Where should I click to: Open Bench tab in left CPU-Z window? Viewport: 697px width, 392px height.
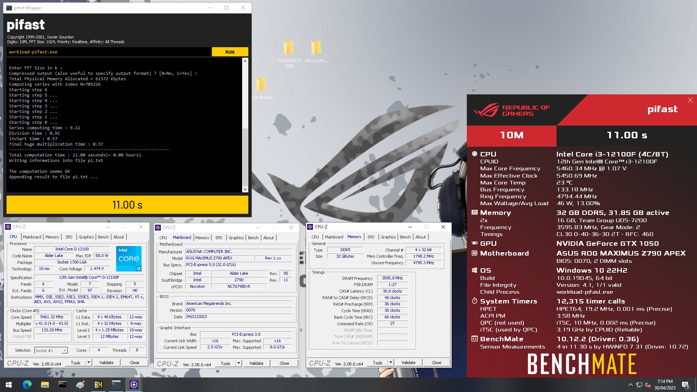[103, 237]
